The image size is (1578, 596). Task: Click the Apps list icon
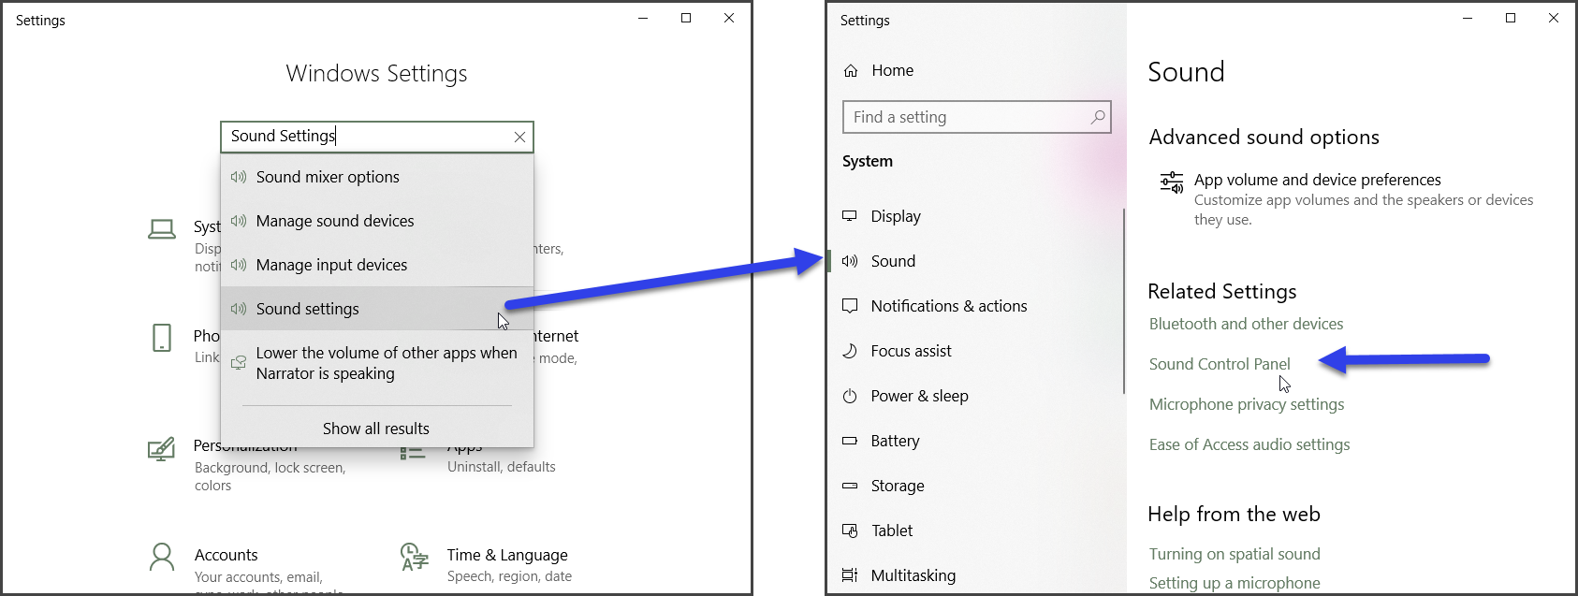pyautogui.click(x=413, y=453)
